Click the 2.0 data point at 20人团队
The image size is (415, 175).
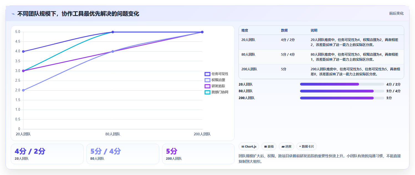point(23,90)
